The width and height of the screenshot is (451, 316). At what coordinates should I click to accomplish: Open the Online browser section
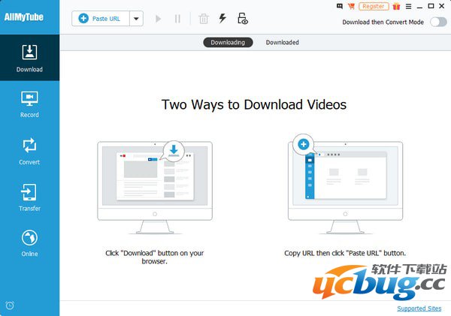point(29,242)
